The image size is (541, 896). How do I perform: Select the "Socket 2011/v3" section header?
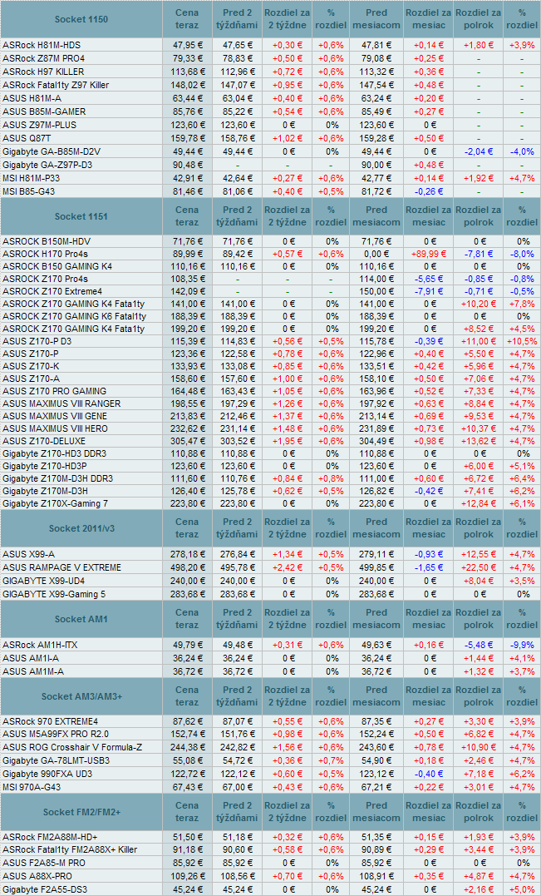pos(81,528)
